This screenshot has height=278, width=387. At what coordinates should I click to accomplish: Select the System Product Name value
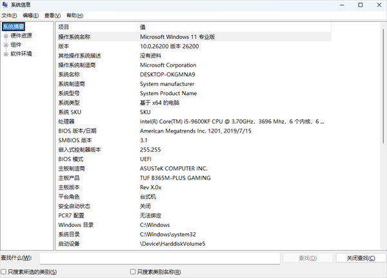coord(168,93)
